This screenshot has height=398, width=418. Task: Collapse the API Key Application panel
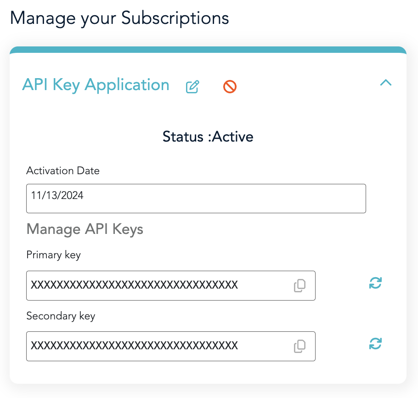click(386, 83)
